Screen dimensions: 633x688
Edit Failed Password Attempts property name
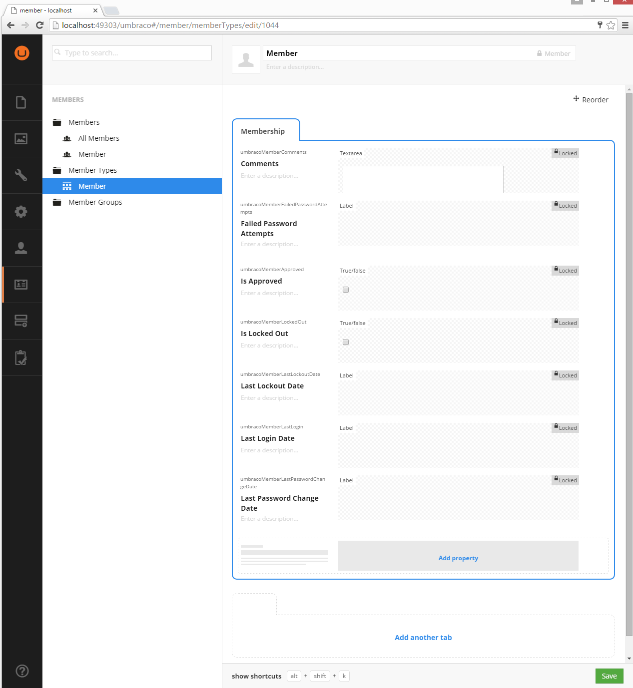pos(269,229)
